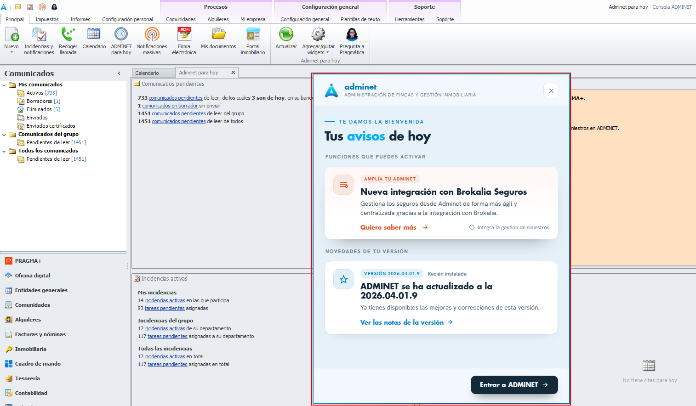The height and width of the screenshot is (406, 696).
Task: Open the Herramientas ribbon tab
Action: pos(410,19)
